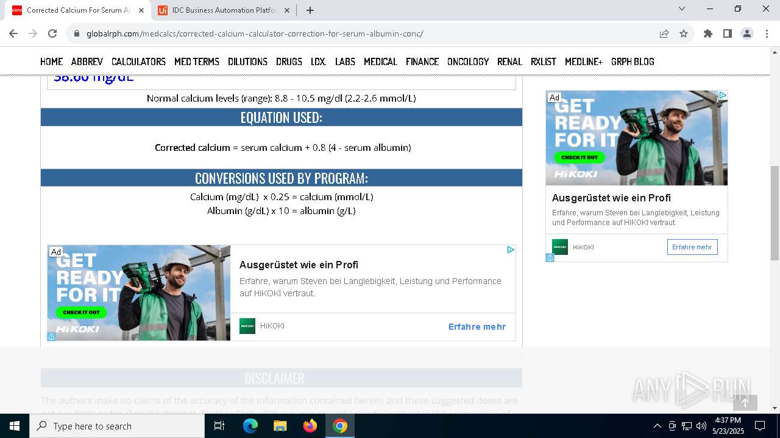The image size is (780, 438).
Task: Open the I.D.X. menu item
Action: (319, 61)
